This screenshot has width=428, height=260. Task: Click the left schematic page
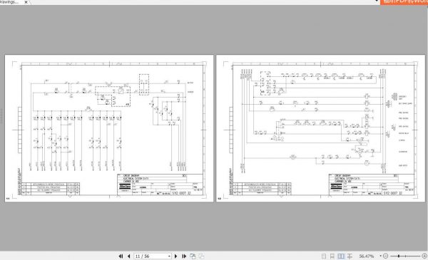[x=109, y=128]
